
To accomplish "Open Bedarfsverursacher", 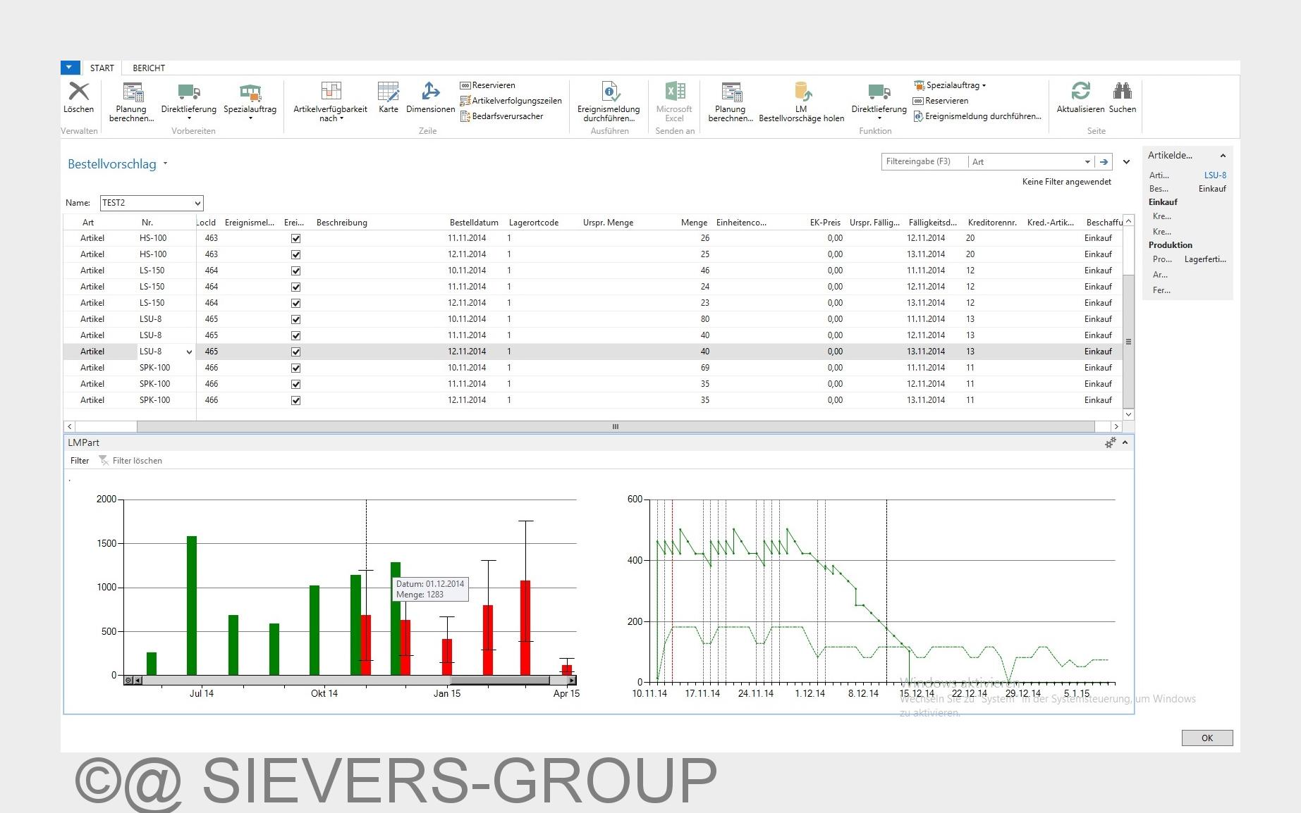I will [x=502, y=116].
